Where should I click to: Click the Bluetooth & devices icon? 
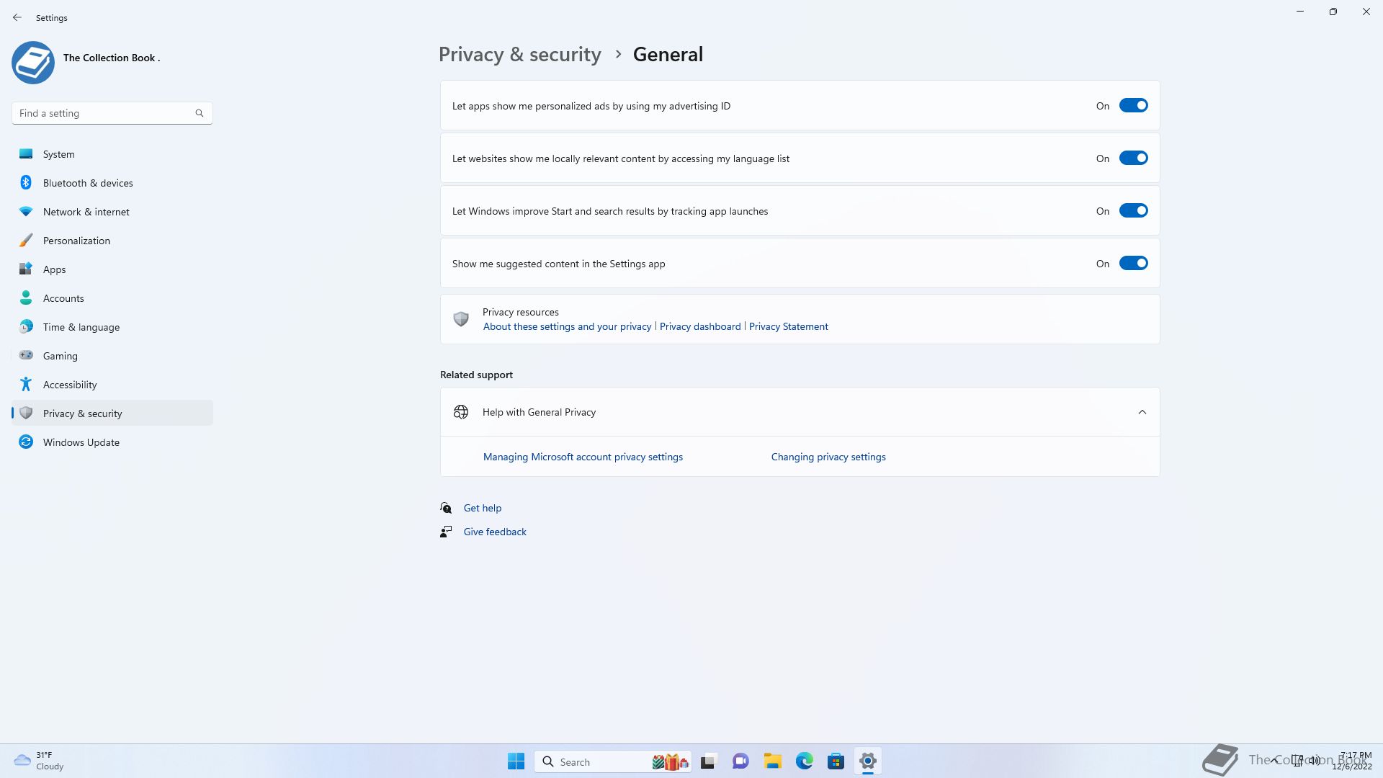point(26,183)
